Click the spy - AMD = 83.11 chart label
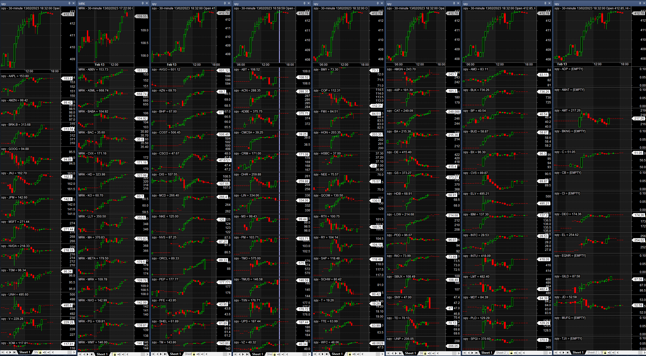 tap(475, 69)
